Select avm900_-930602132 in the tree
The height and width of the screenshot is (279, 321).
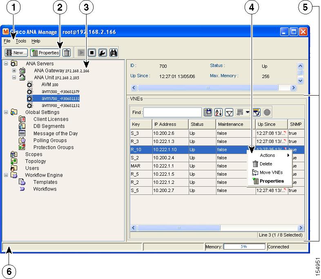pos(60,105)
